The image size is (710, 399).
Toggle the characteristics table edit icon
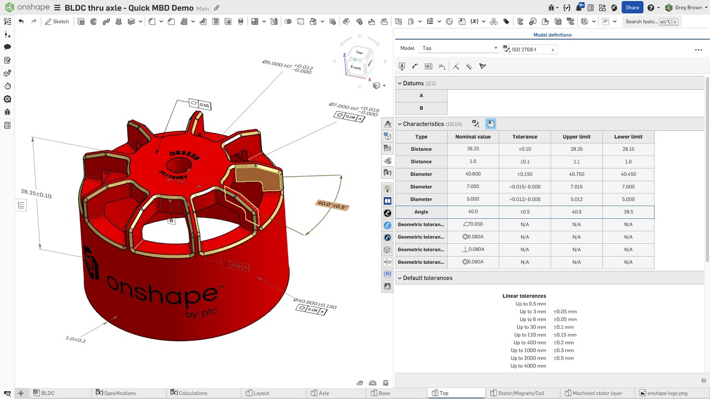(x=475, y=124)
